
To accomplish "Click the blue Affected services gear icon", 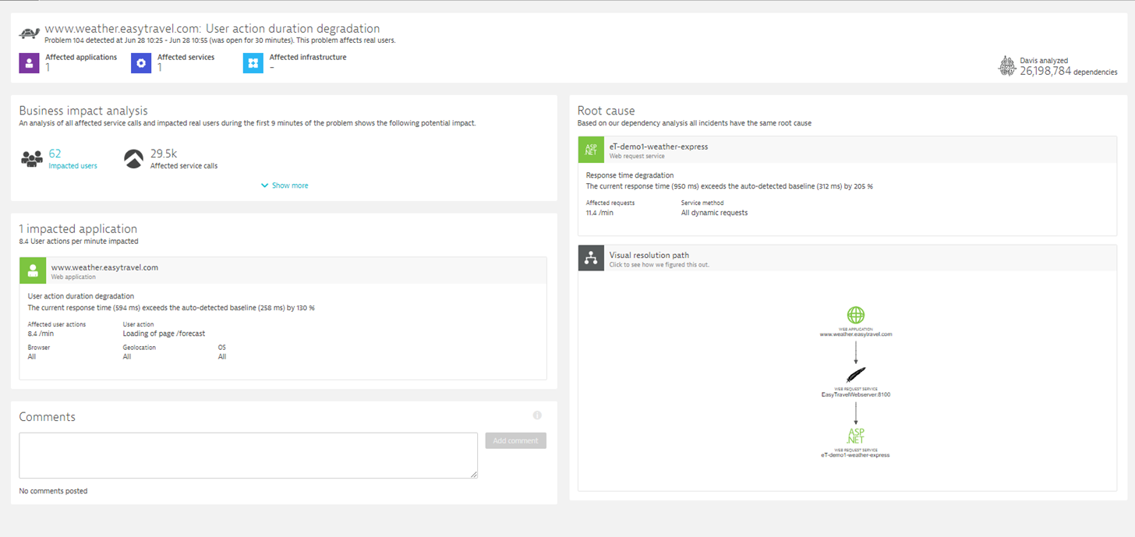I will coord(141,63).
